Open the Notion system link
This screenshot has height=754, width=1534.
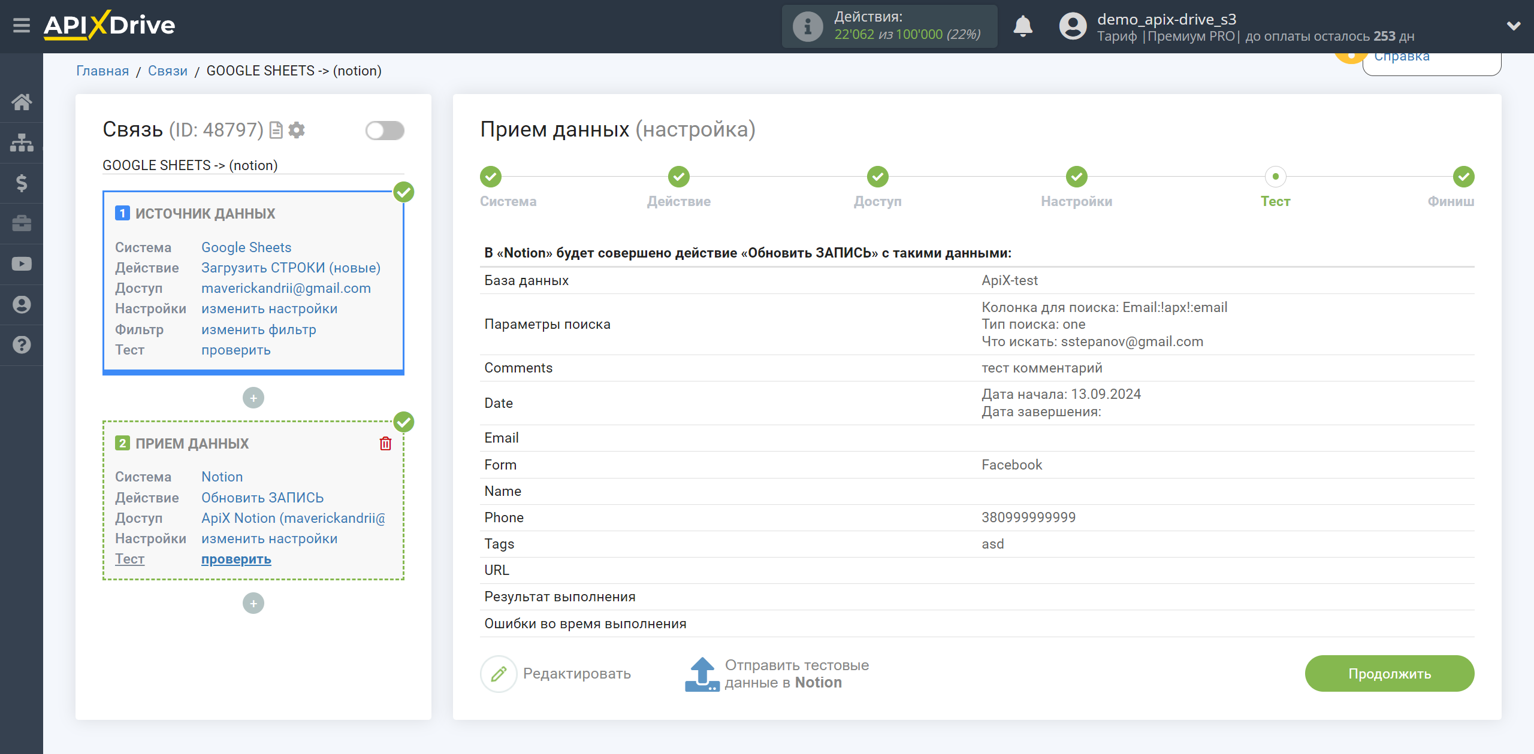pyautogui.click(x=222, y=477)
